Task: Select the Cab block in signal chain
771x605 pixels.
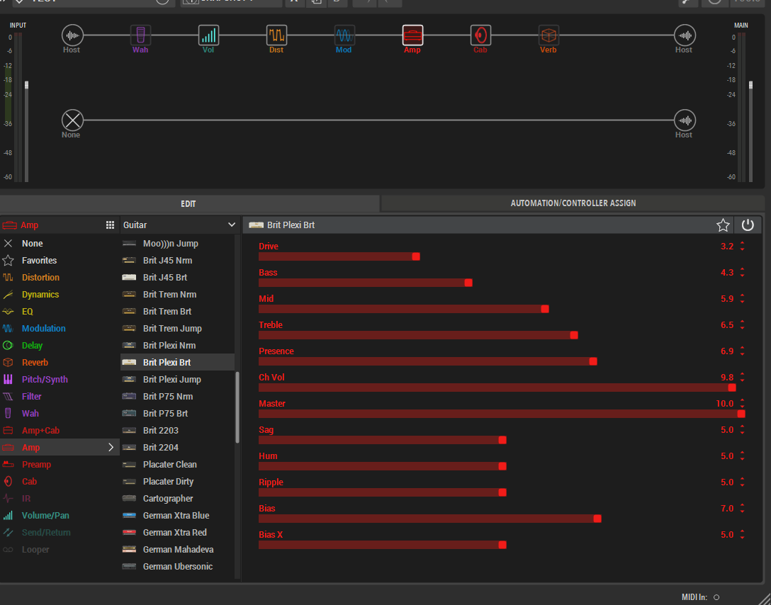Action: tap(480, 35)
